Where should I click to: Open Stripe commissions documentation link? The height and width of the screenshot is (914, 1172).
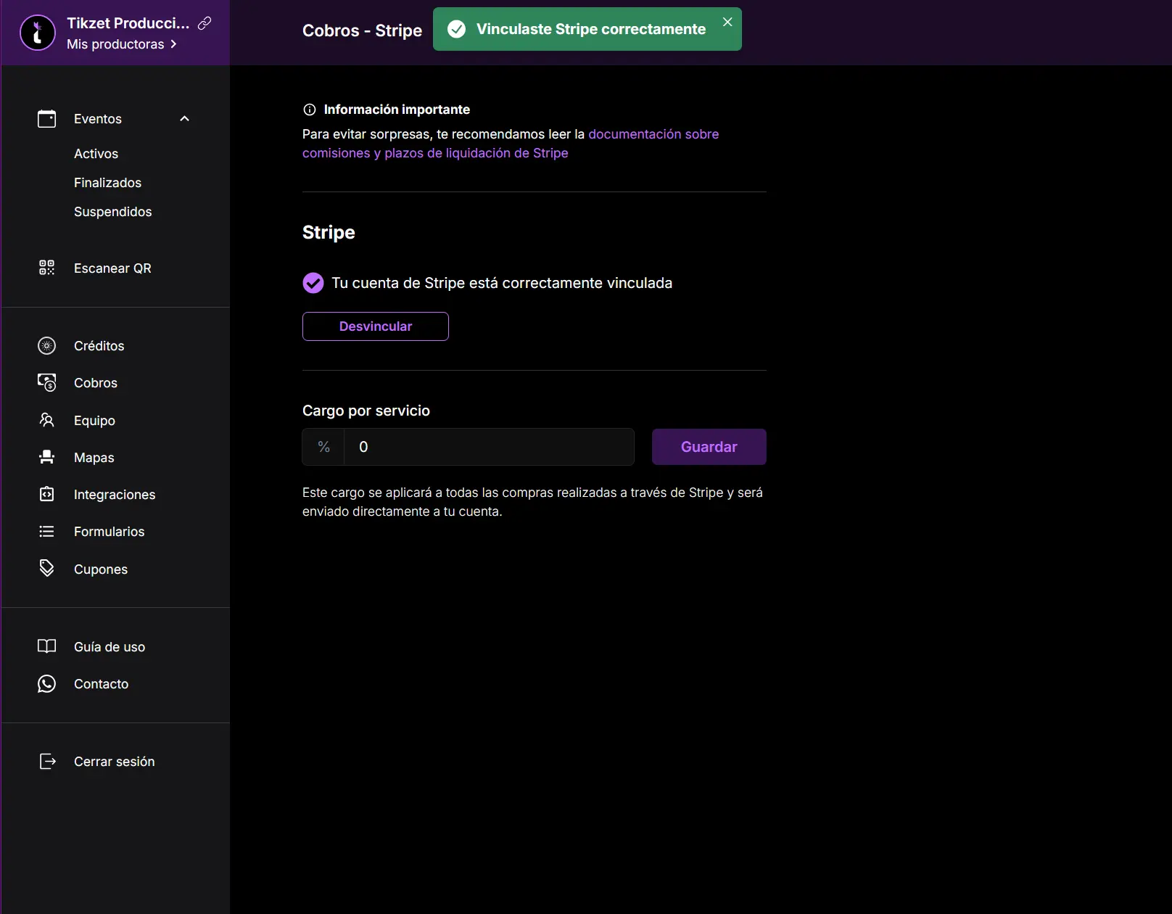[x=653, y=135]
